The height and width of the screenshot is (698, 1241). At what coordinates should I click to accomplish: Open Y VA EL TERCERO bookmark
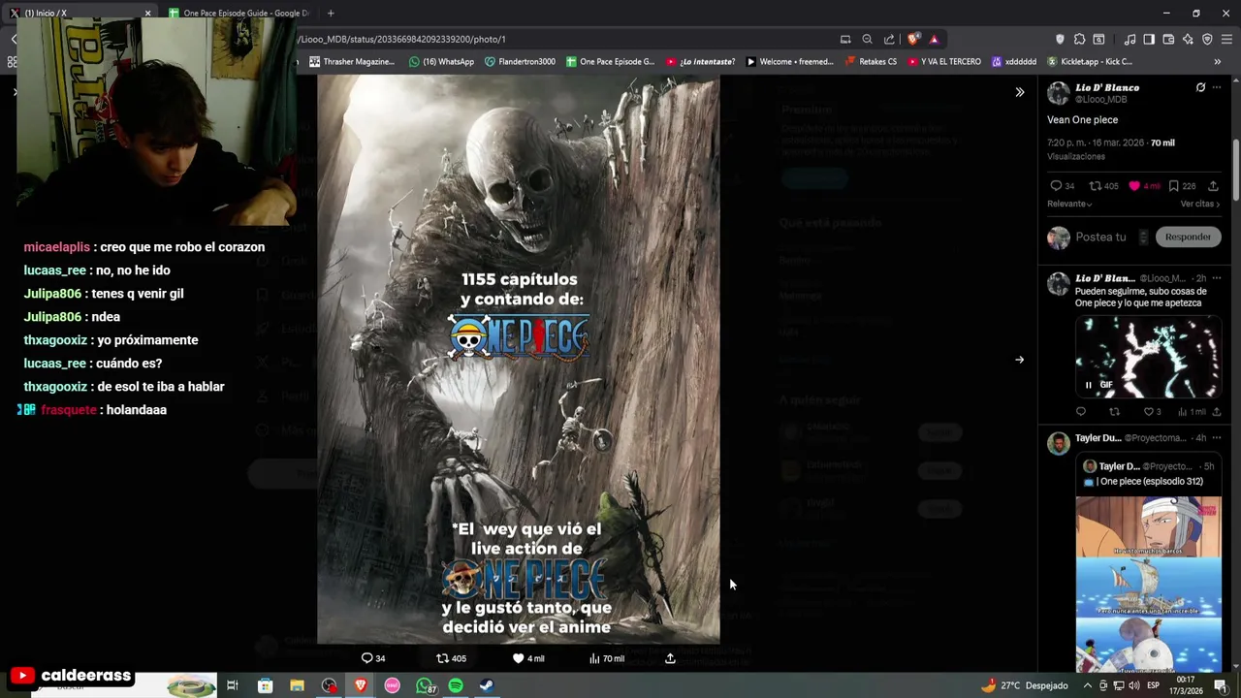[944, 61]
